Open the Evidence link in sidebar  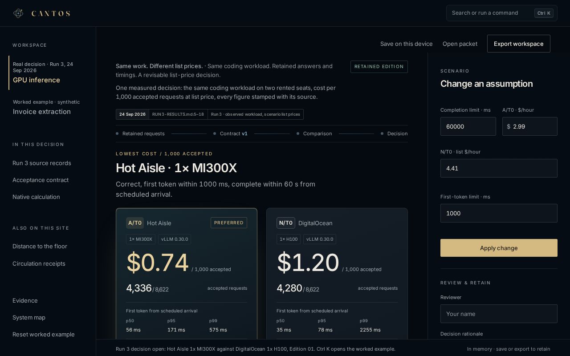25,300
